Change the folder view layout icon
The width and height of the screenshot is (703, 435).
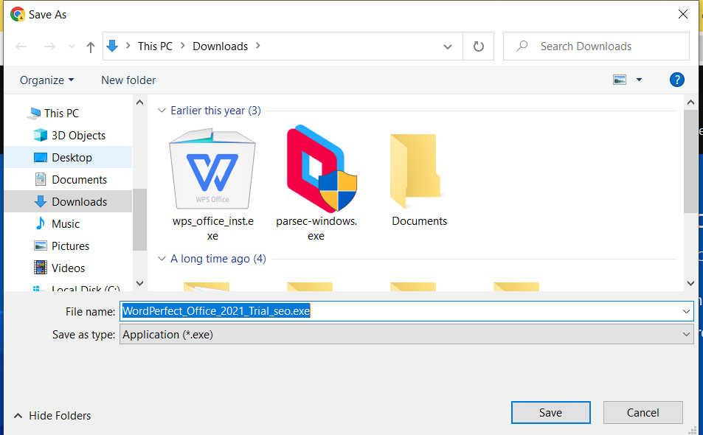pos(620,79)
